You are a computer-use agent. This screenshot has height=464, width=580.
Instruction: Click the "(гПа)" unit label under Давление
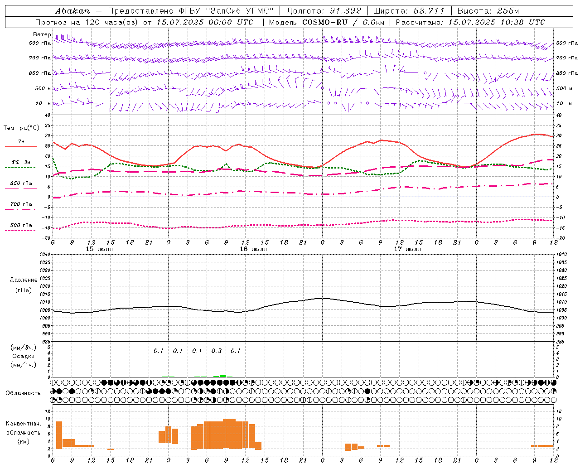[x=23, y=290]
